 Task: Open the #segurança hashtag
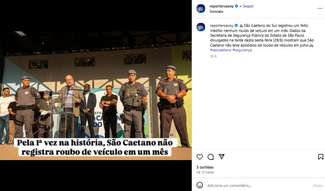(242, 50)
